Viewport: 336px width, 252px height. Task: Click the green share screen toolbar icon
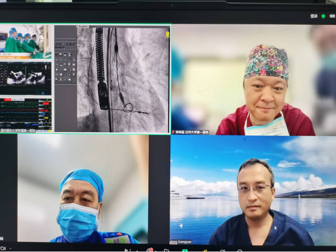coord(185,250)
